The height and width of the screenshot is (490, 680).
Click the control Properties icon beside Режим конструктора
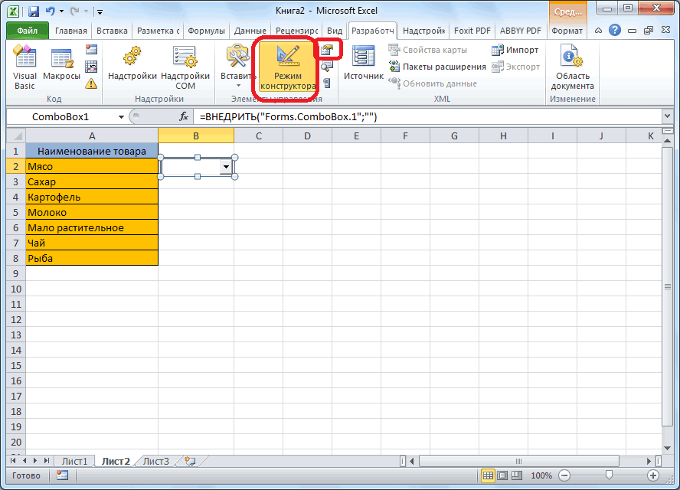[x=328, y=50]
